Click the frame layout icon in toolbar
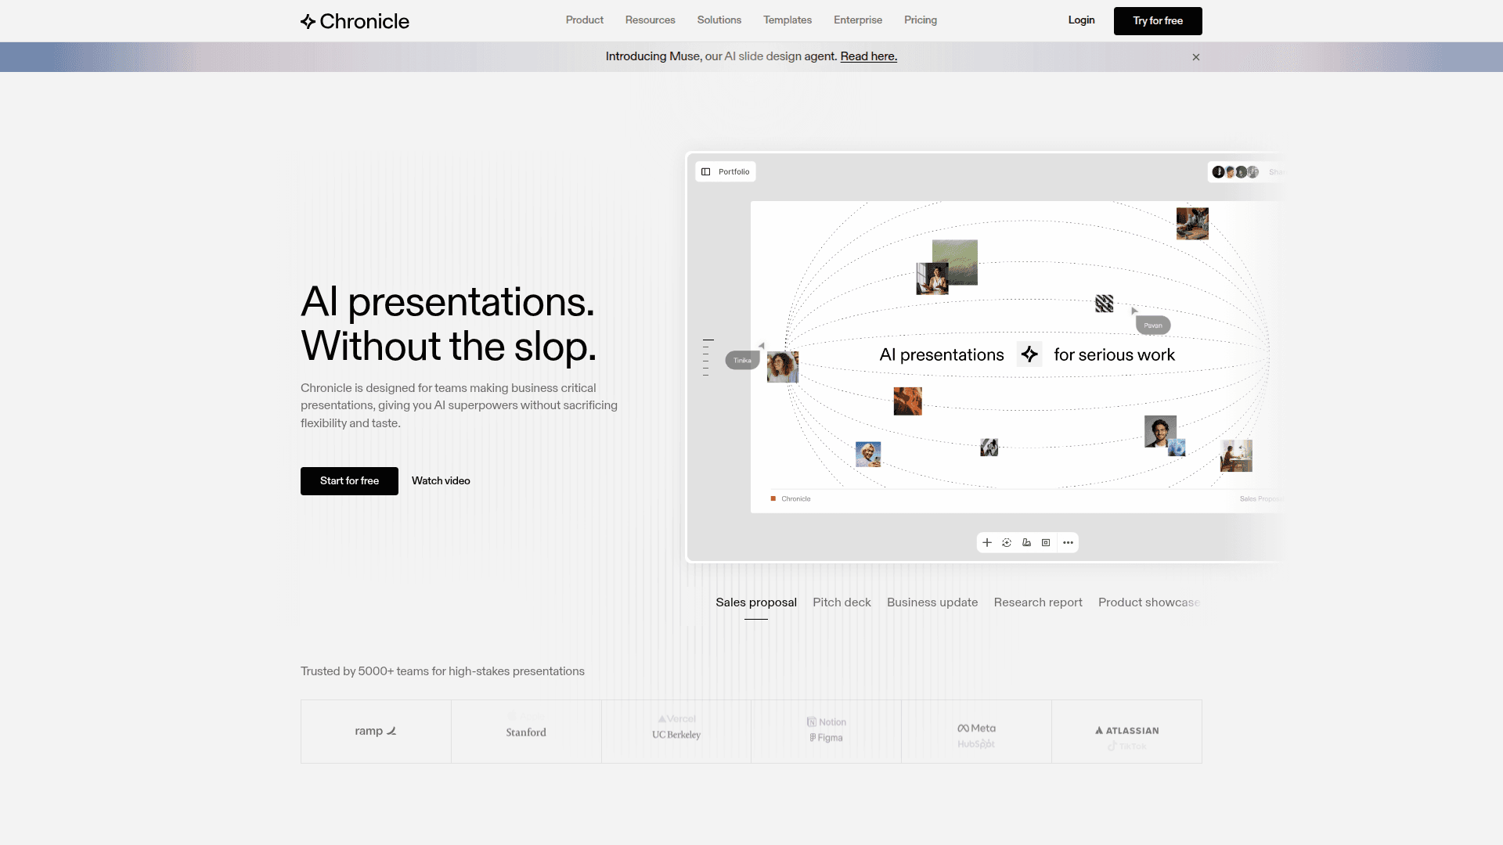 (1046, 542)
